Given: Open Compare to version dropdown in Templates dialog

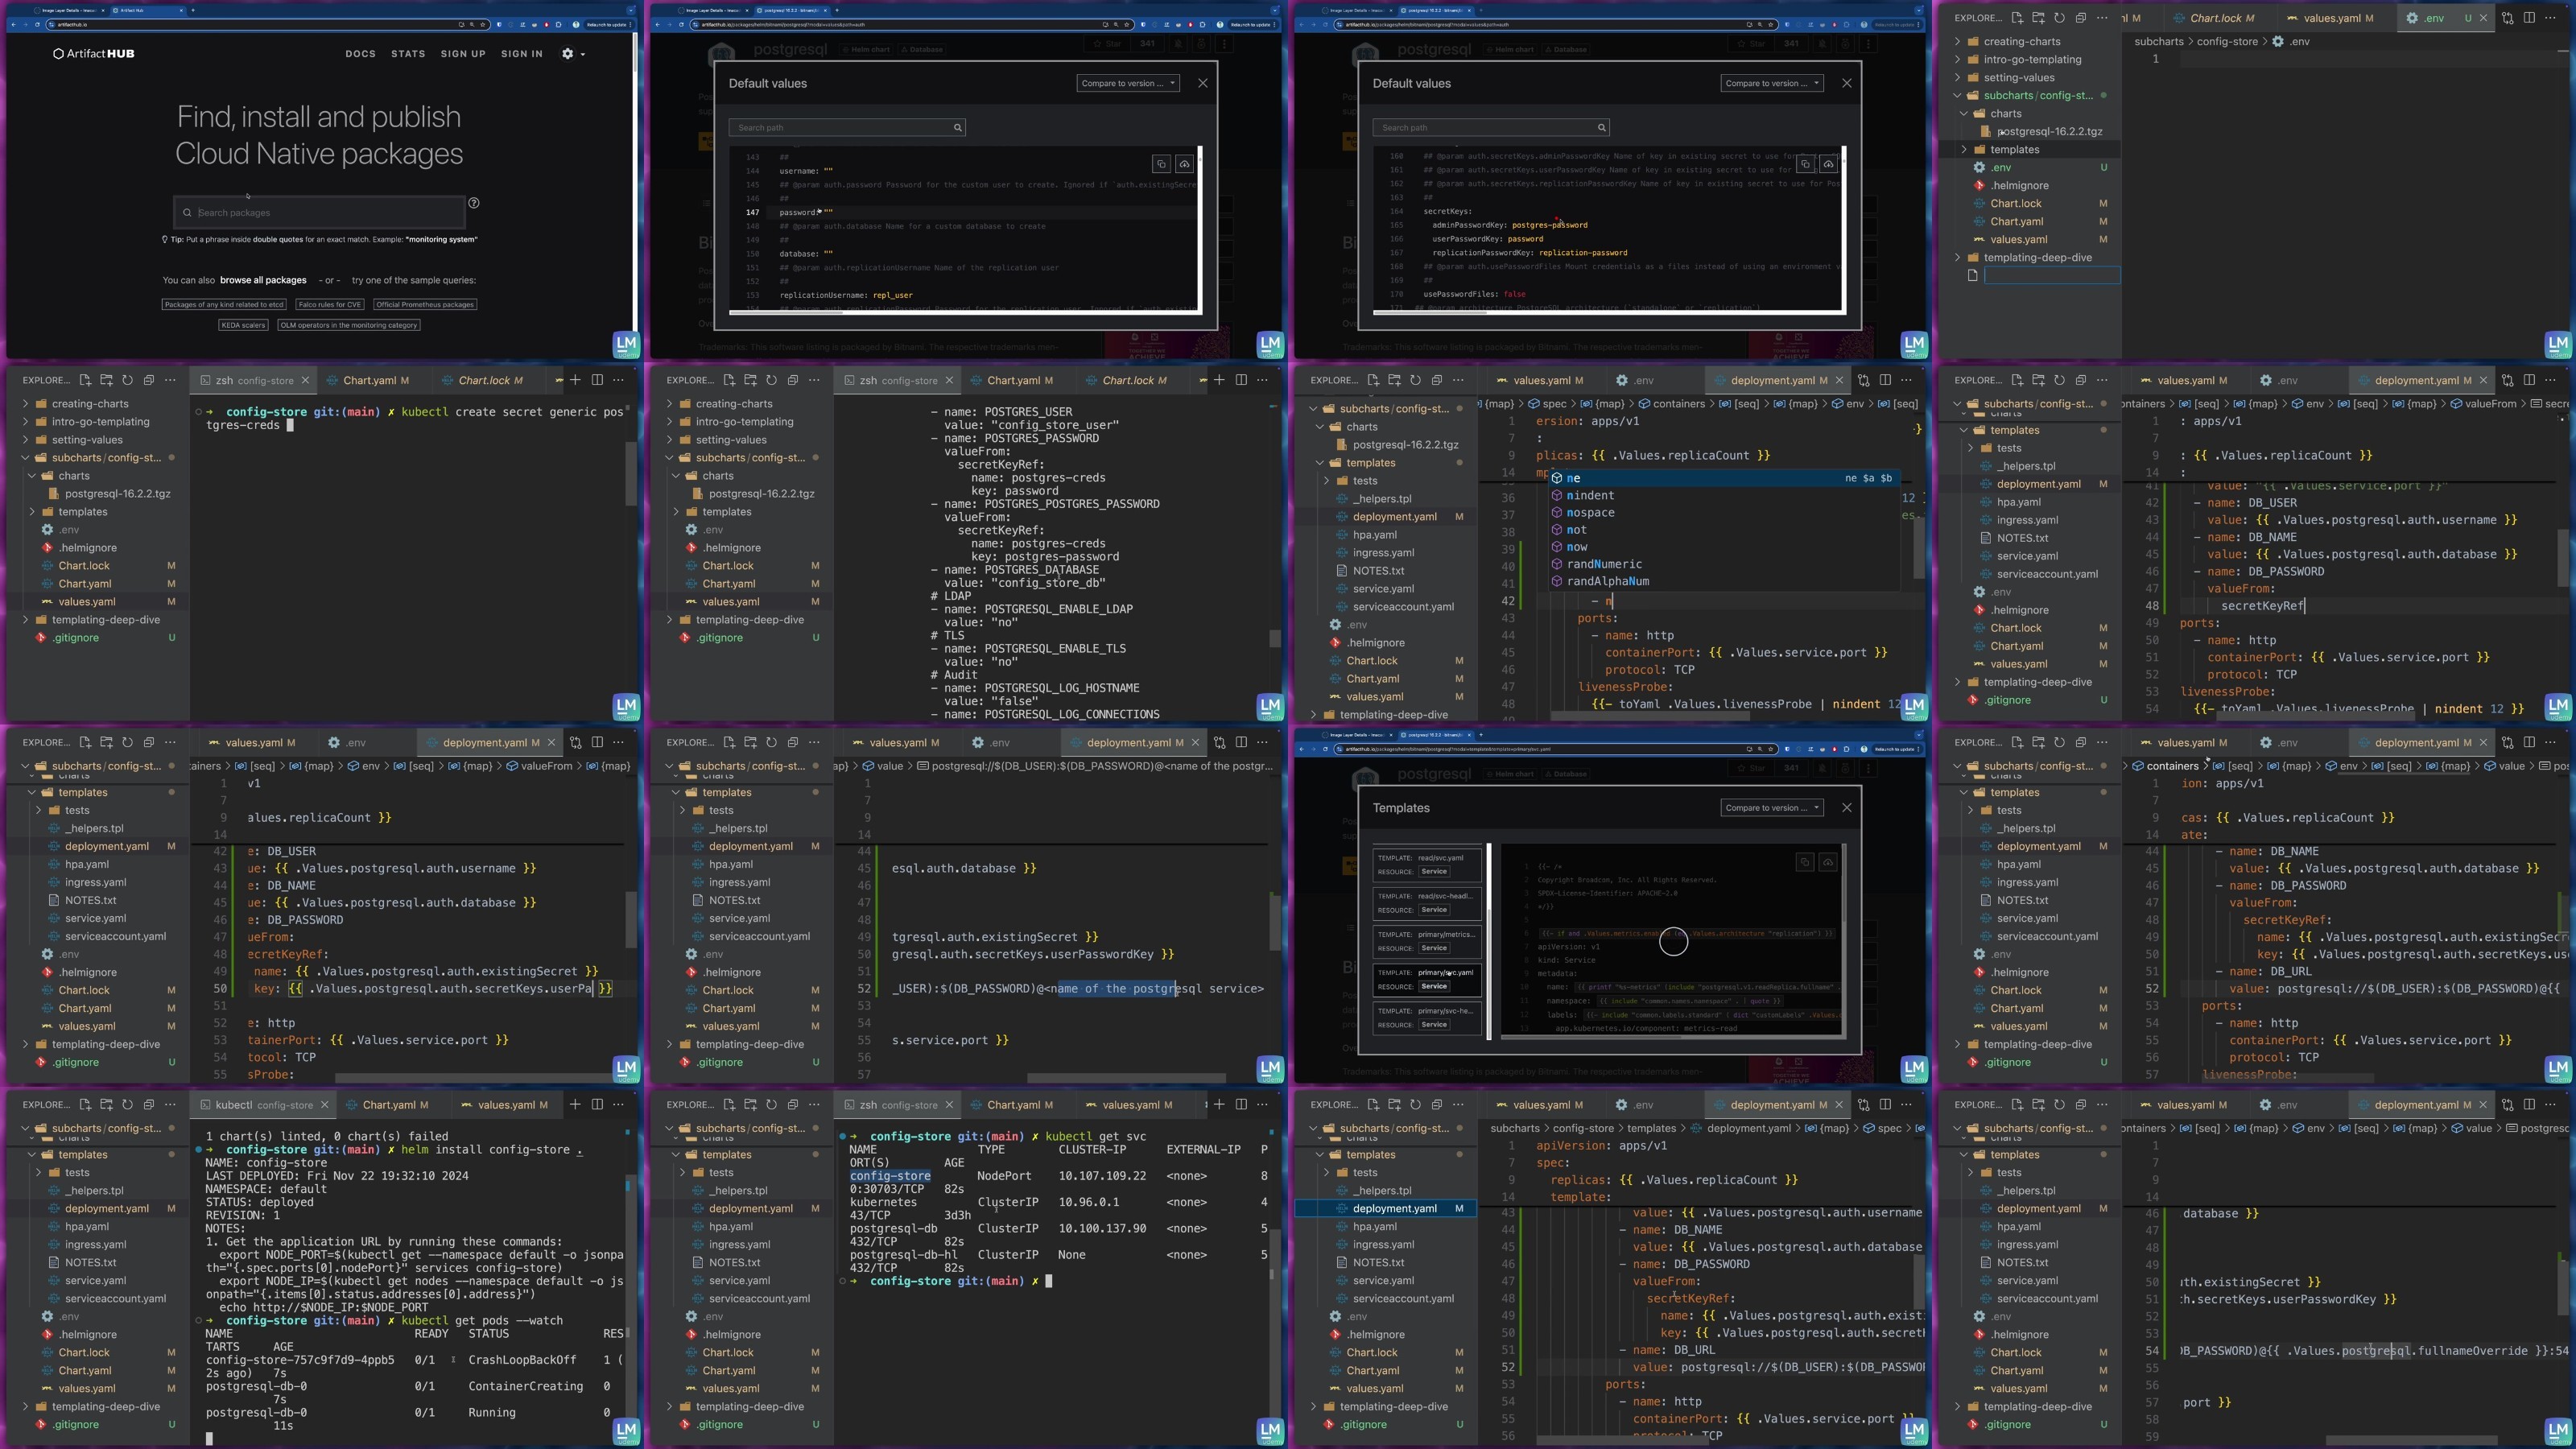Looking at the screenshot, I should point(1771,808).
